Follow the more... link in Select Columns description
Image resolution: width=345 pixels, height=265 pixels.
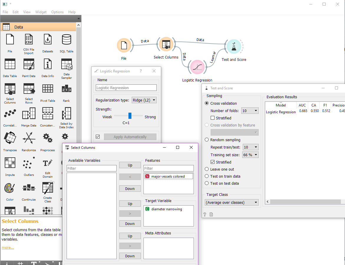tap(8, 247)
